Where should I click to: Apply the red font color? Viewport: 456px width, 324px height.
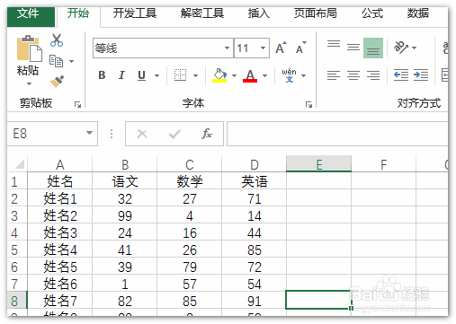pyautogui.click(x=250, y=75)
